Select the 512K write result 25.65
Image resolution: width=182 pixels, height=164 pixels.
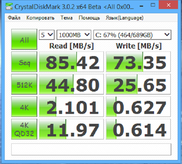(138, 84)
